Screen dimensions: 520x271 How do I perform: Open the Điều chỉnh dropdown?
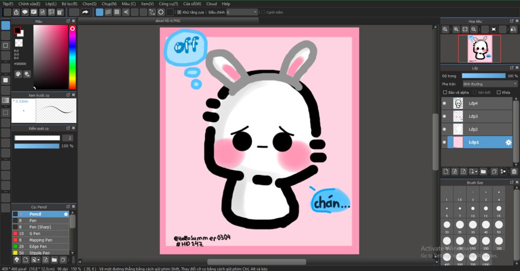[242, 12]
